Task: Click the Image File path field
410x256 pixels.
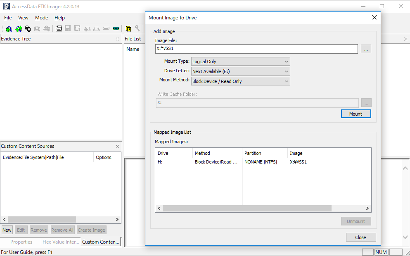Action: [x=256, y=49]
